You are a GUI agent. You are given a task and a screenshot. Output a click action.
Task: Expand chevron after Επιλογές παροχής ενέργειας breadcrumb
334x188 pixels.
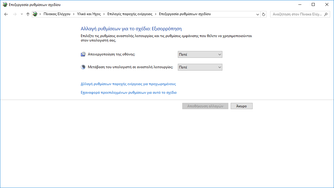tap(156, 14)
